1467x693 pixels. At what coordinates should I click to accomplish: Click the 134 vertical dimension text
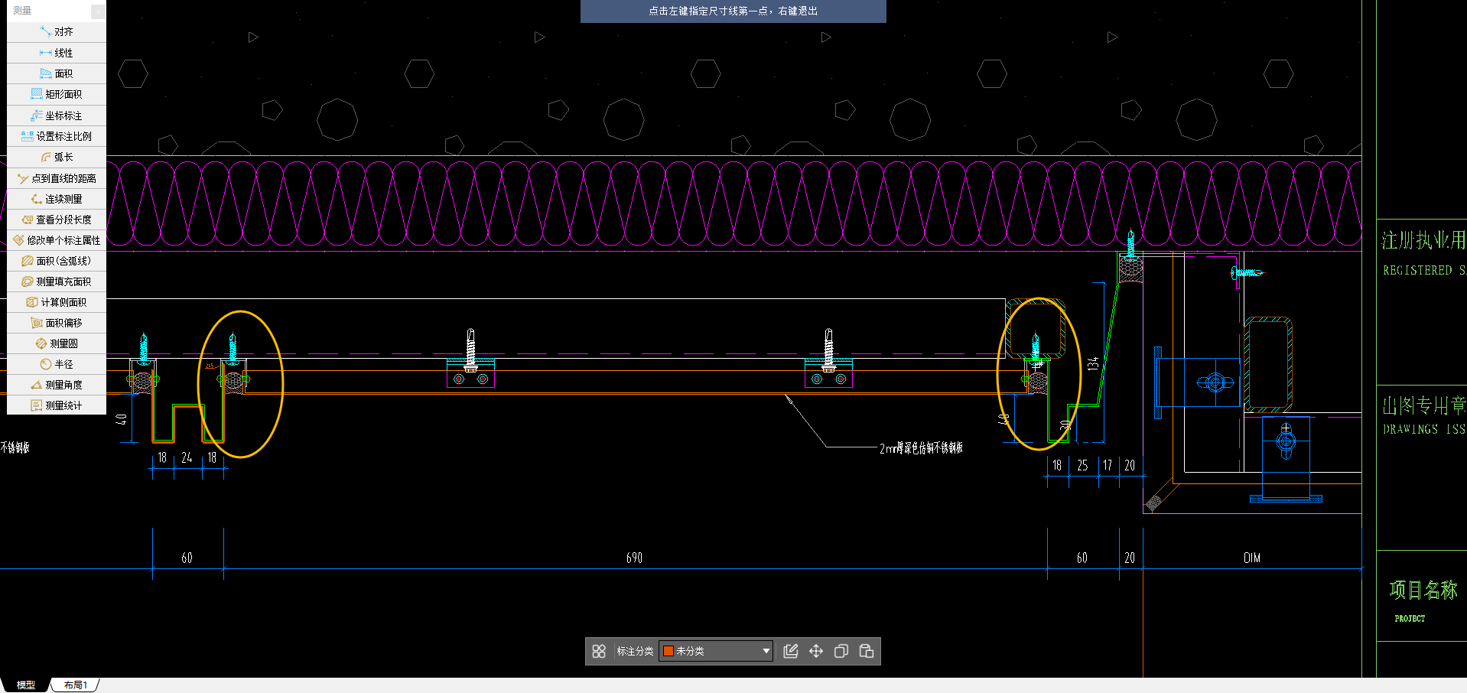point(1093,363)
